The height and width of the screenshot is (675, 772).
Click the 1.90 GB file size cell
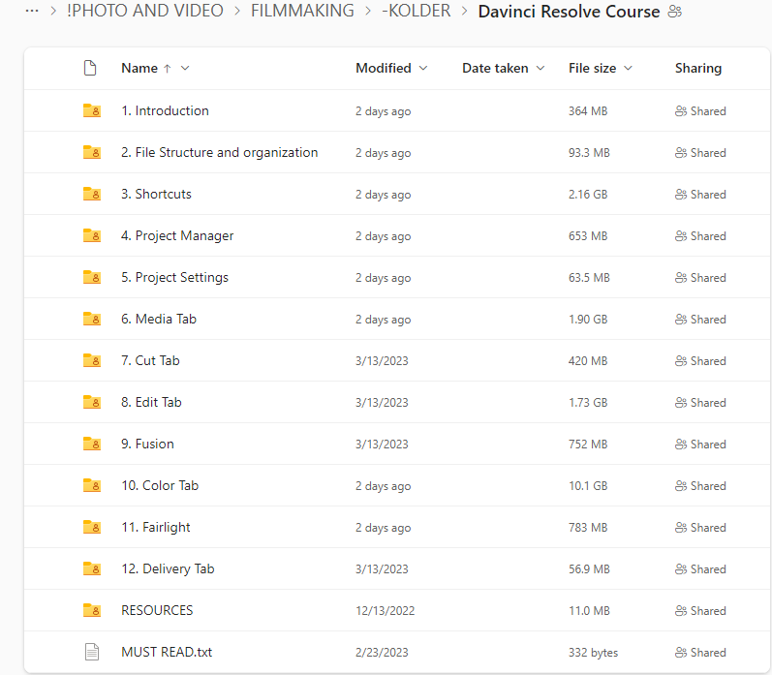click(x=588, y=320)
